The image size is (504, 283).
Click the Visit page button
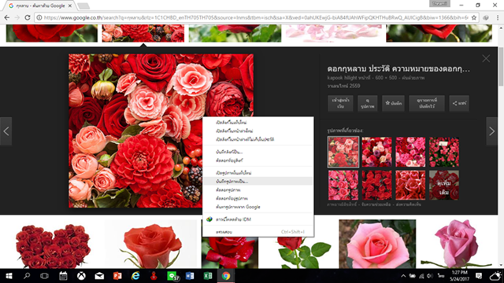click(340, 103)
